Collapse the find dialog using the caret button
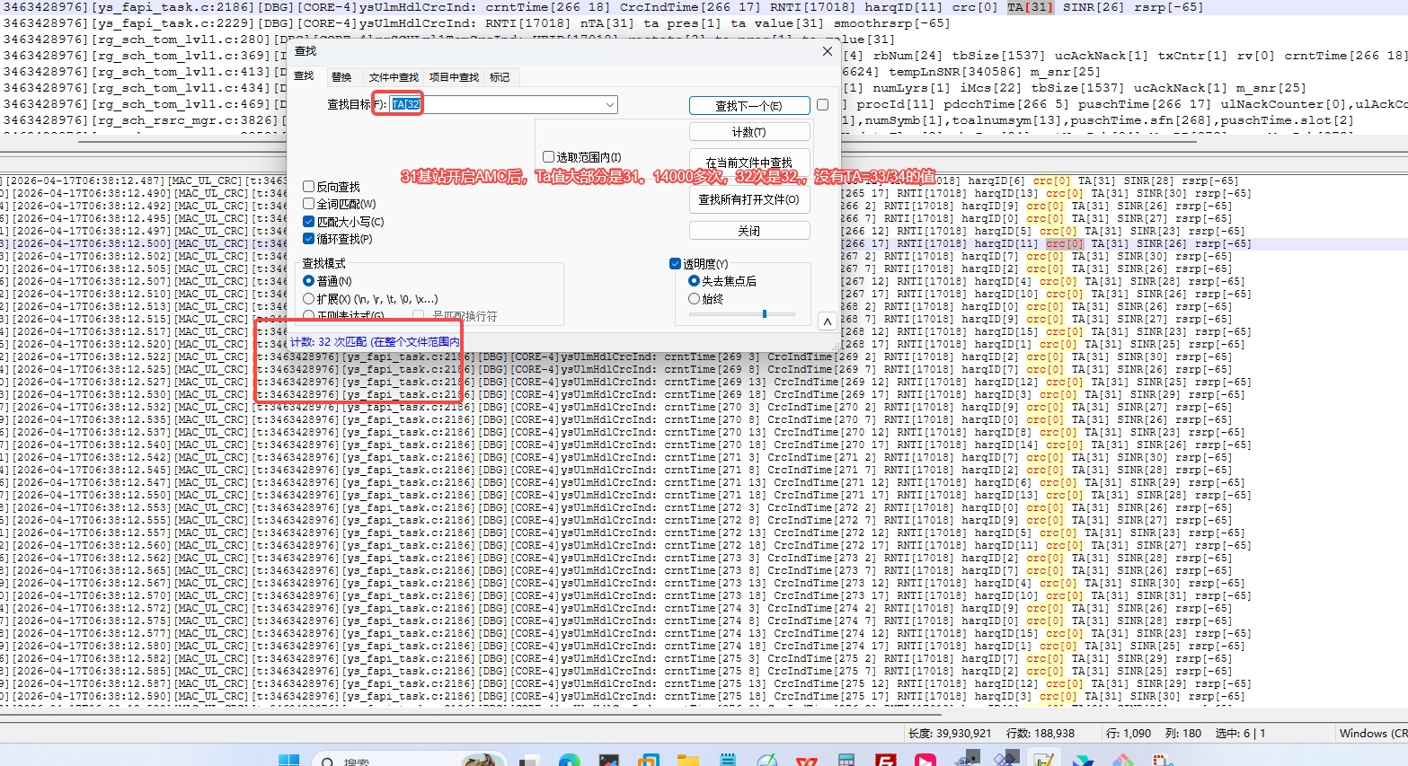Screen dimensions: 1408x766 tap(827, 321)
